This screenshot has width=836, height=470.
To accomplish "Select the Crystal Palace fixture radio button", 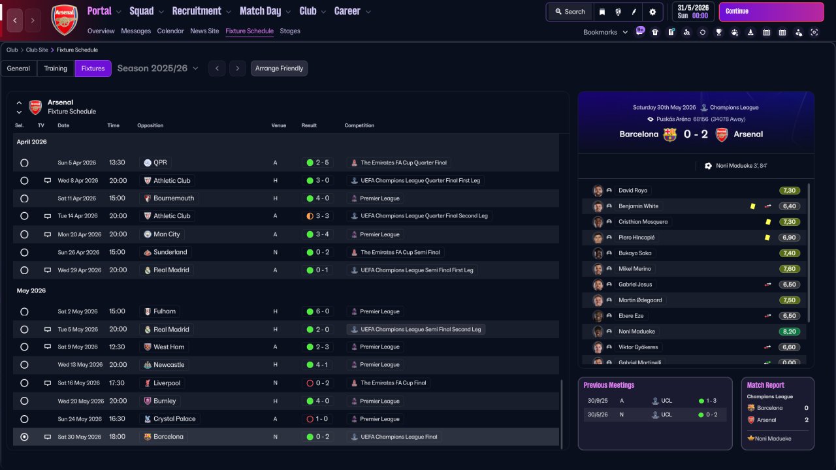I will tap(24, 419).
